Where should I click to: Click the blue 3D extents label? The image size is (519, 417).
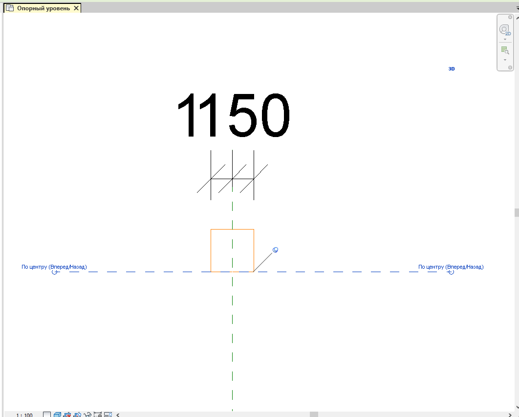452,69
